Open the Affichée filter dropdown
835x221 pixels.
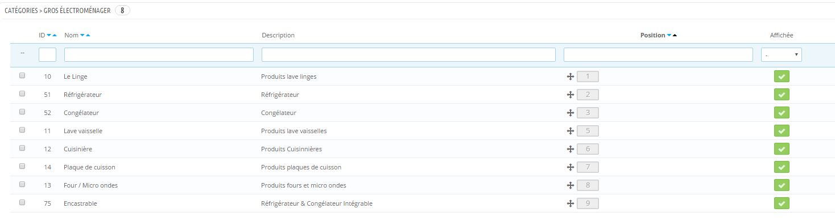coord(782,54)
